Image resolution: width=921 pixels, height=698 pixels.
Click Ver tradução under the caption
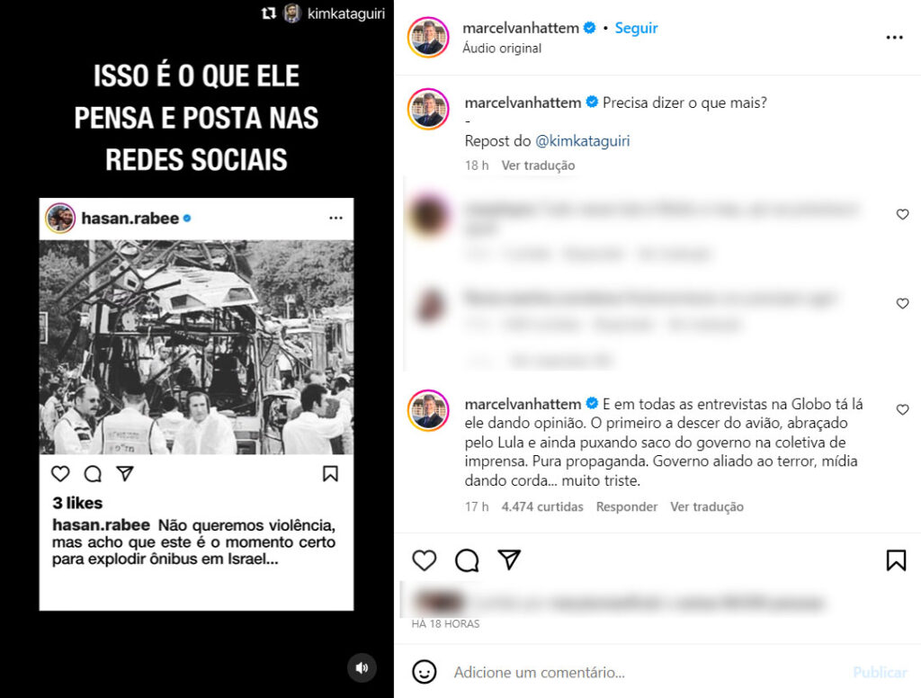[538, 166]
